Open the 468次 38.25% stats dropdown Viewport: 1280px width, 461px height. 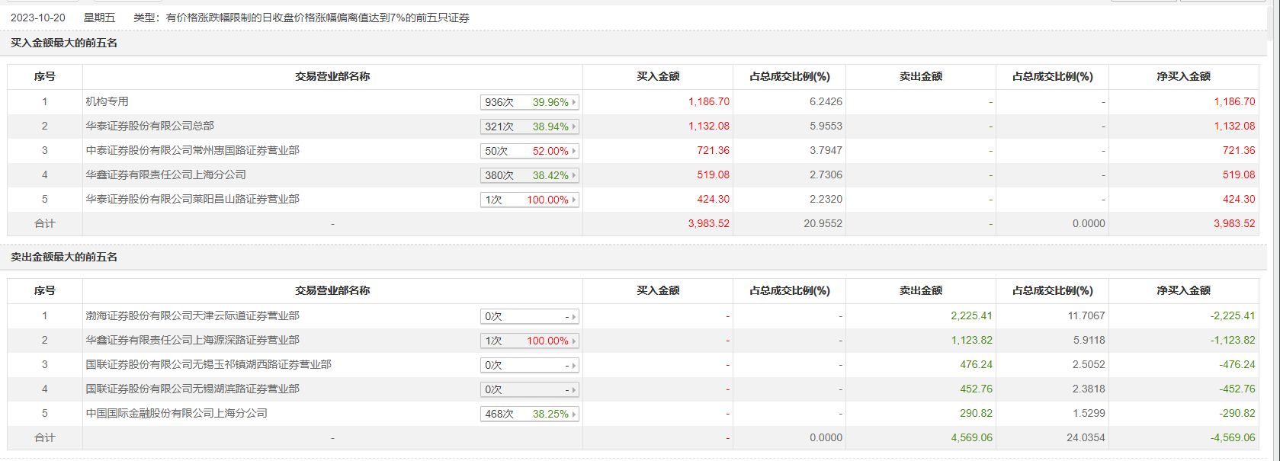[x=529, y=414]
